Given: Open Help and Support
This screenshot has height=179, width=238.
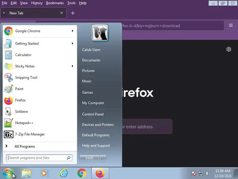Looking at the screenshot, I should tap(96, 146).
